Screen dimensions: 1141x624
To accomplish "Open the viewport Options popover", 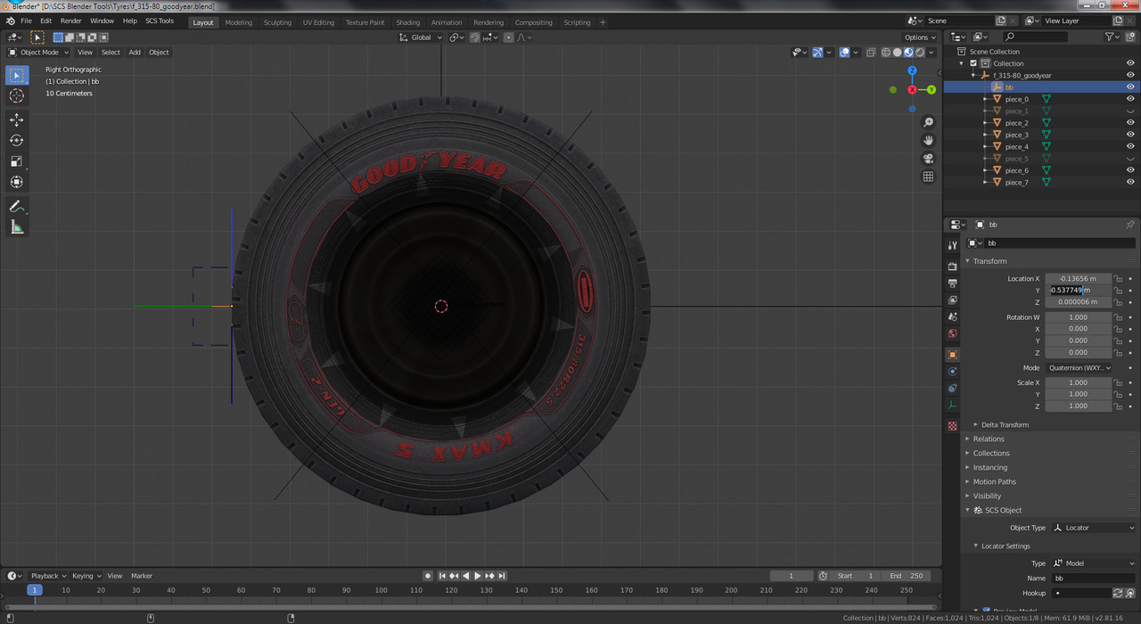I will (920, 37).
